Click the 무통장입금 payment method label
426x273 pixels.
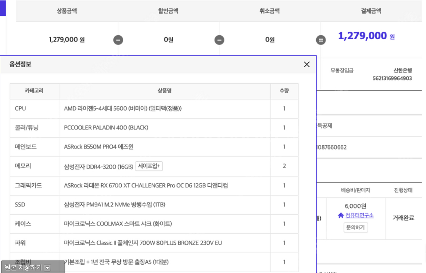point(342,71)
